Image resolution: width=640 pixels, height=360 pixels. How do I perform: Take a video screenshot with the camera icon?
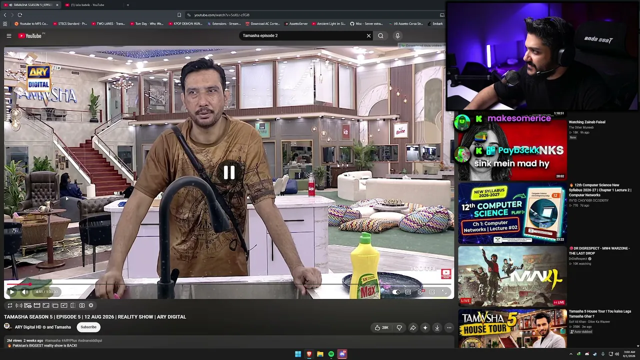coord(81,305)
